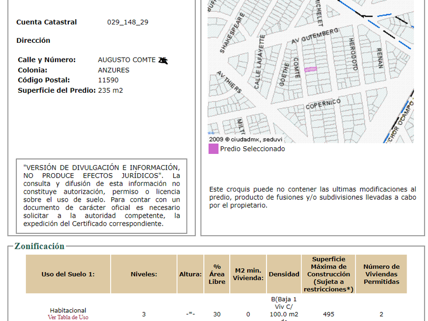
Task: Click the CALLE LAFAYETTE label on map
Action: pyautogui.click(x=259, y=62)
